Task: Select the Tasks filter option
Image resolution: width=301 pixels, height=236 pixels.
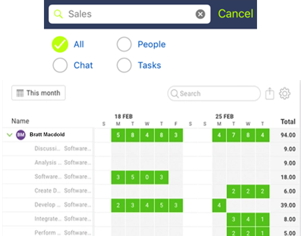Action: click(x=124, y=65)
